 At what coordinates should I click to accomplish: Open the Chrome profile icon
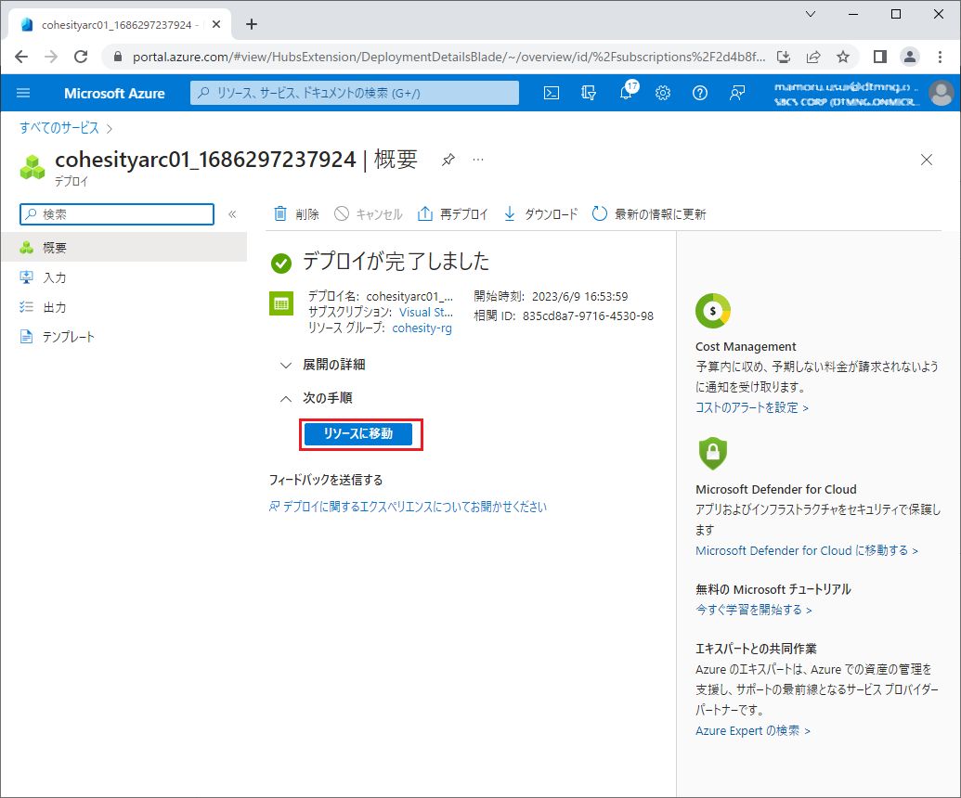click(910, 57)
